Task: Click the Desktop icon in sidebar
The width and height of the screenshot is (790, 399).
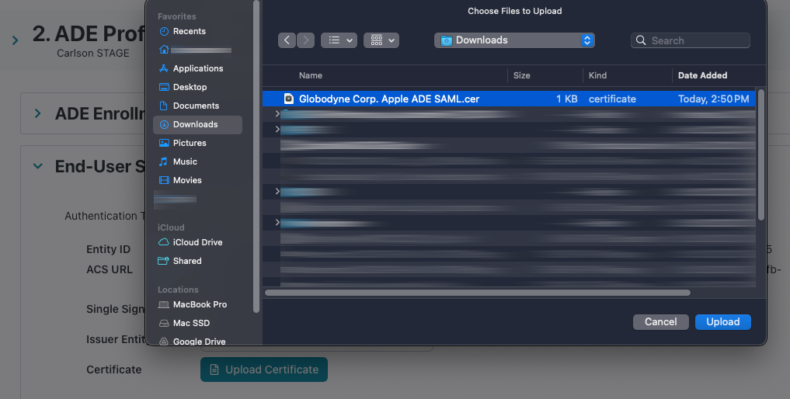Action: [164, 87]
